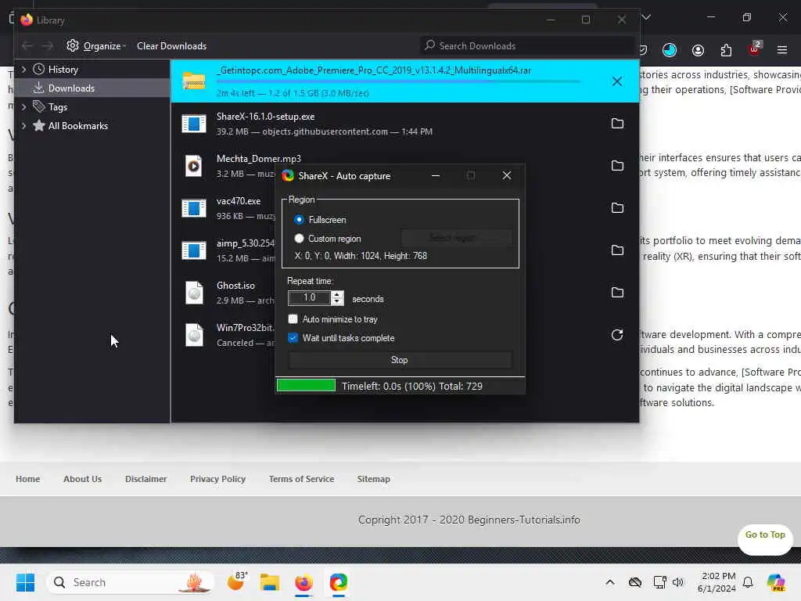Select All Bookmarks in Library sidebar

(77, 126)
